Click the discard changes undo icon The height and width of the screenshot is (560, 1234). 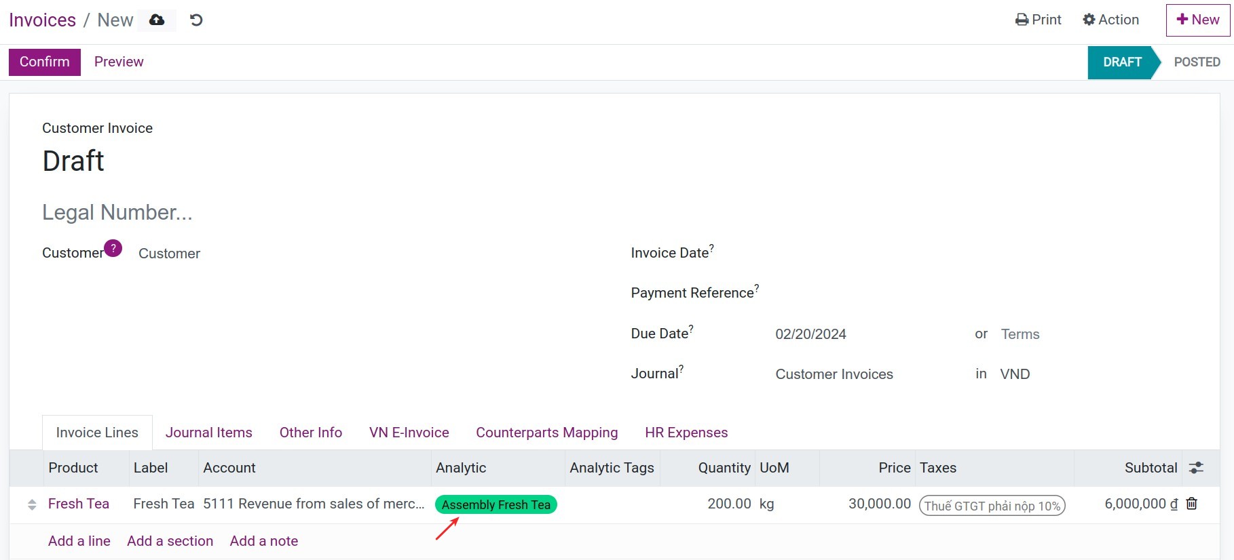click(x=196, y=20)
